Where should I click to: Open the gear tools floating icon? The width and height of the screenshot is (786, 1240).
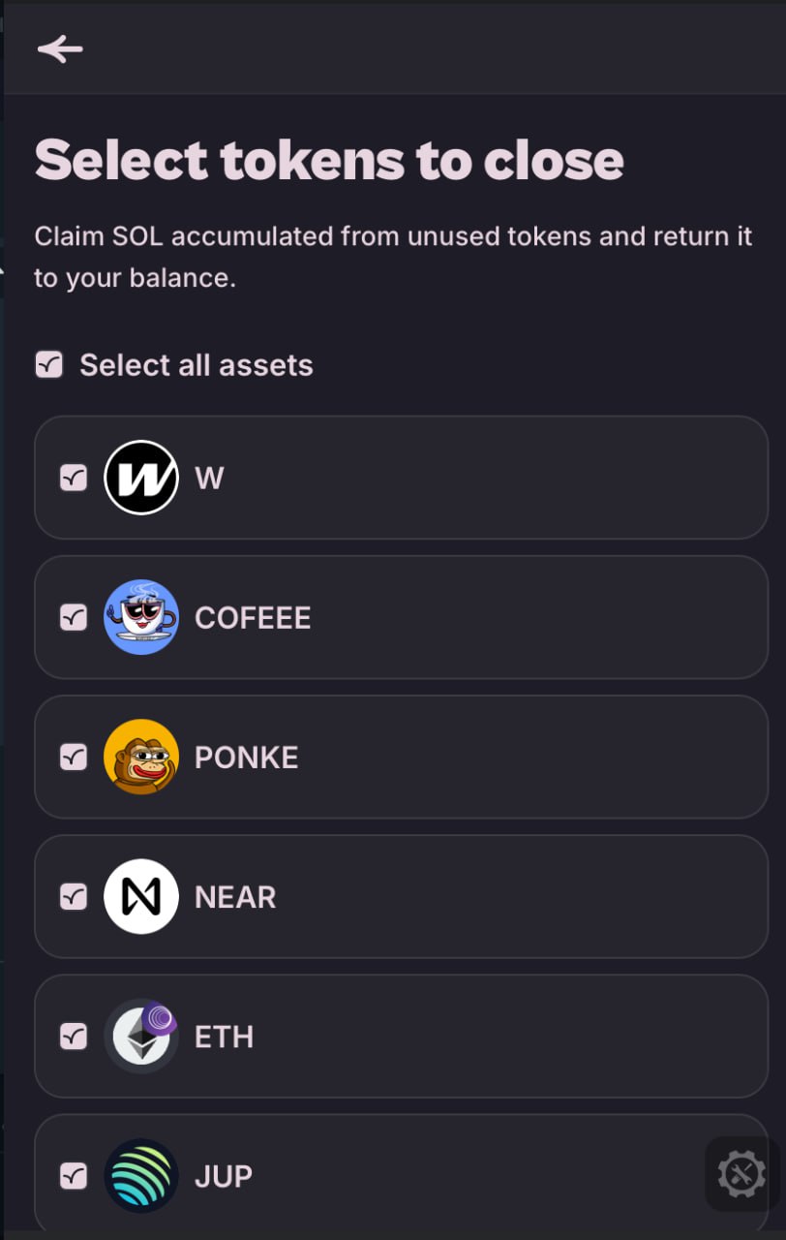click(742, 1174)
